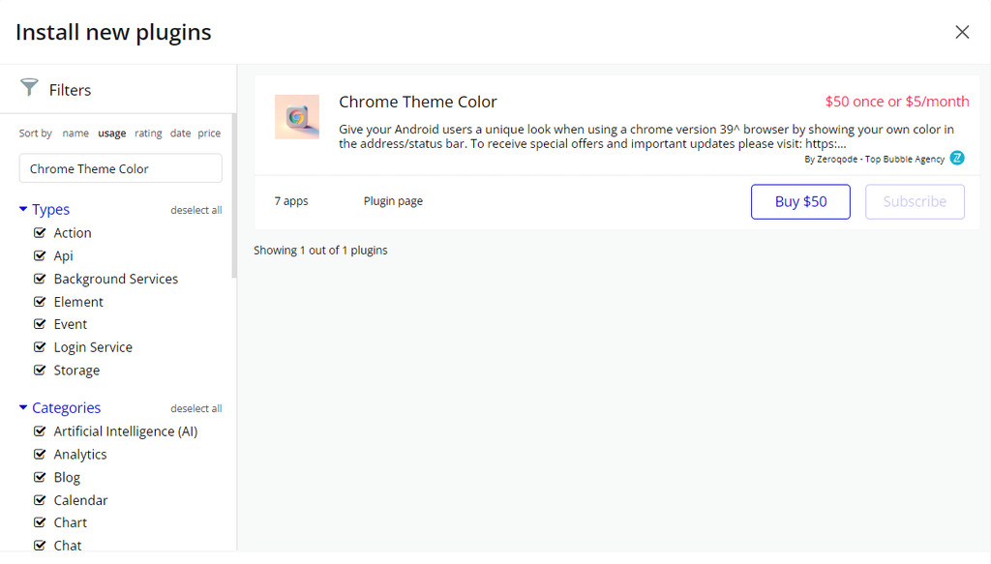Viewport: 991px width, 564px height.
Task: Click the filter panel scrollbar
Action: pos(234,195)
